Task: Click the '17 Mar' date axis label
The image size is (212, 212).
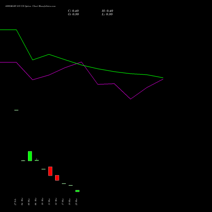Action: click(x=63, y=201)
